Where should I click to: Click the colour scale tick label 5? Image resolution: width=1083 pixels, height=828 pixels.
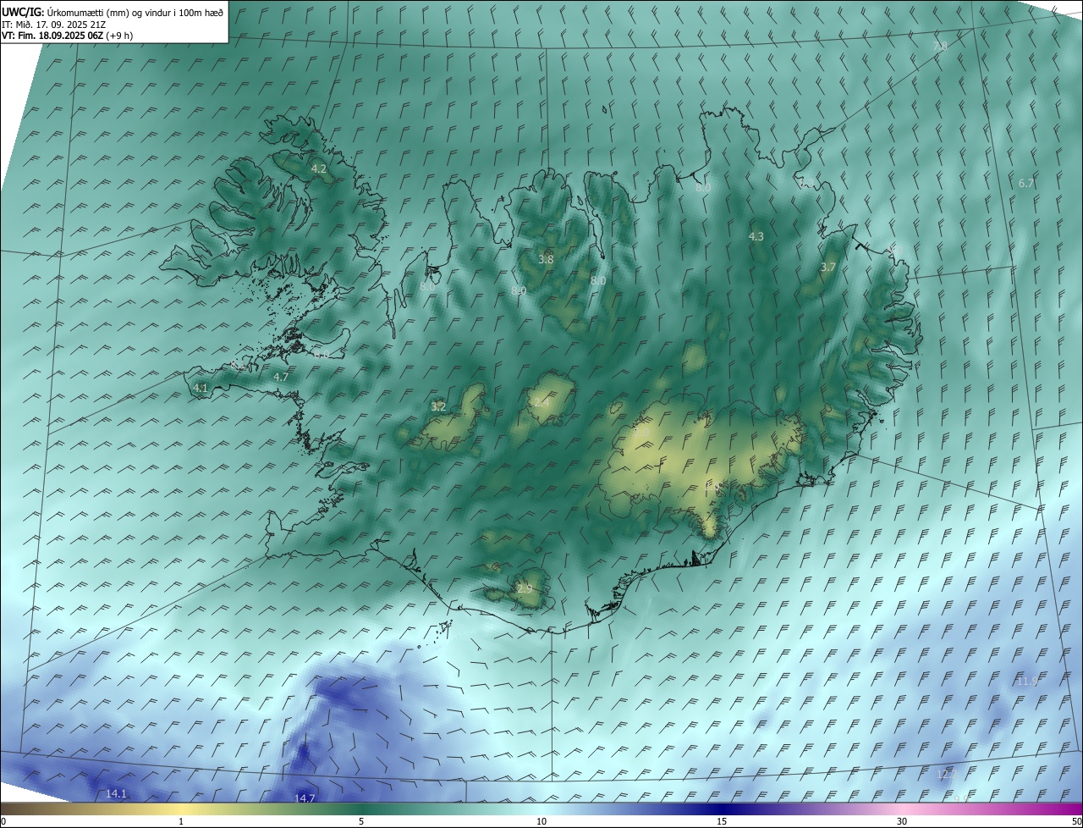(361, 821)
